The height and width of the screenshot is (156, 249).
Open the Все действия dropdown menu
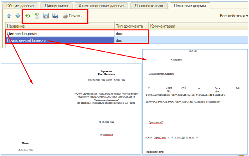tap(234, 16)
